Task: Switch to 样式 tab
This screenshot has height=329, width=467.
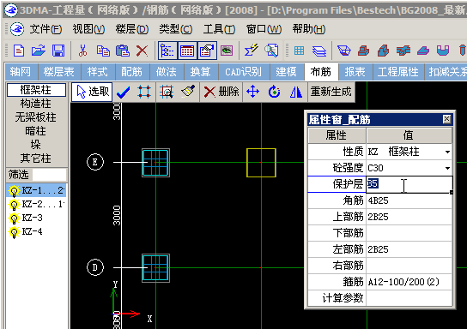Action: click(97, 72)
